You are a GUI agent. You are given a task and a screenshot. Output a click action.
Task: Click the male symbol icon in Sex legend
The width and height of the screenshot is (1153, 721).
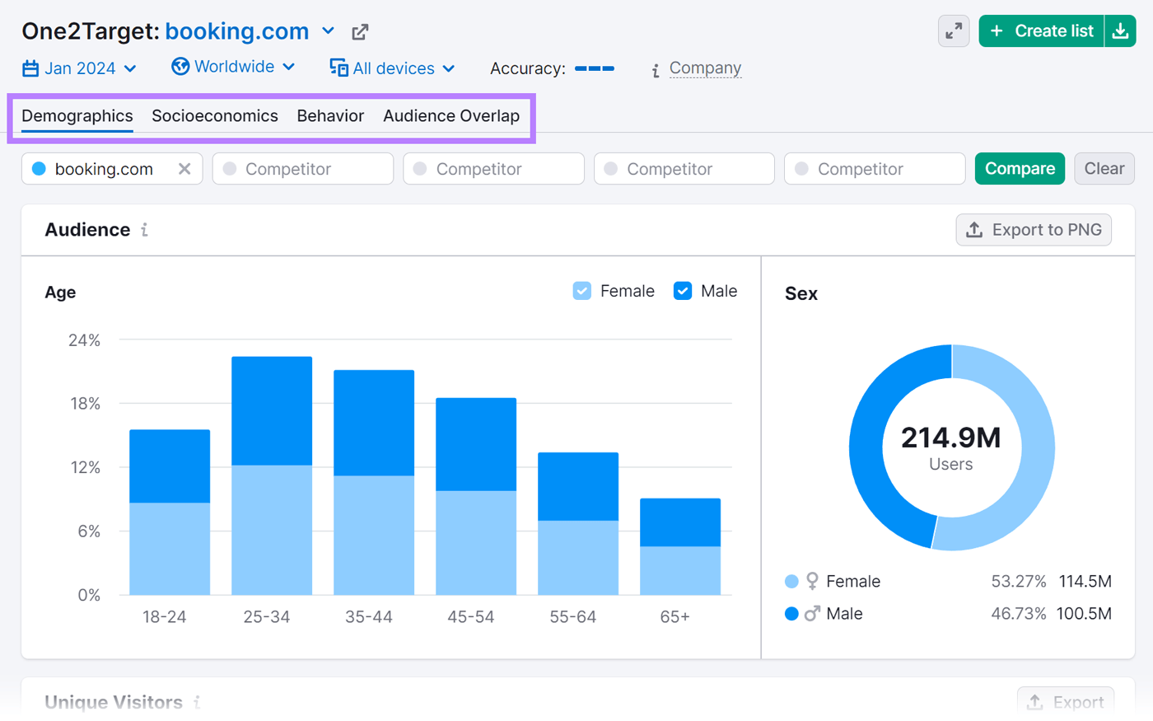point(812,614)
